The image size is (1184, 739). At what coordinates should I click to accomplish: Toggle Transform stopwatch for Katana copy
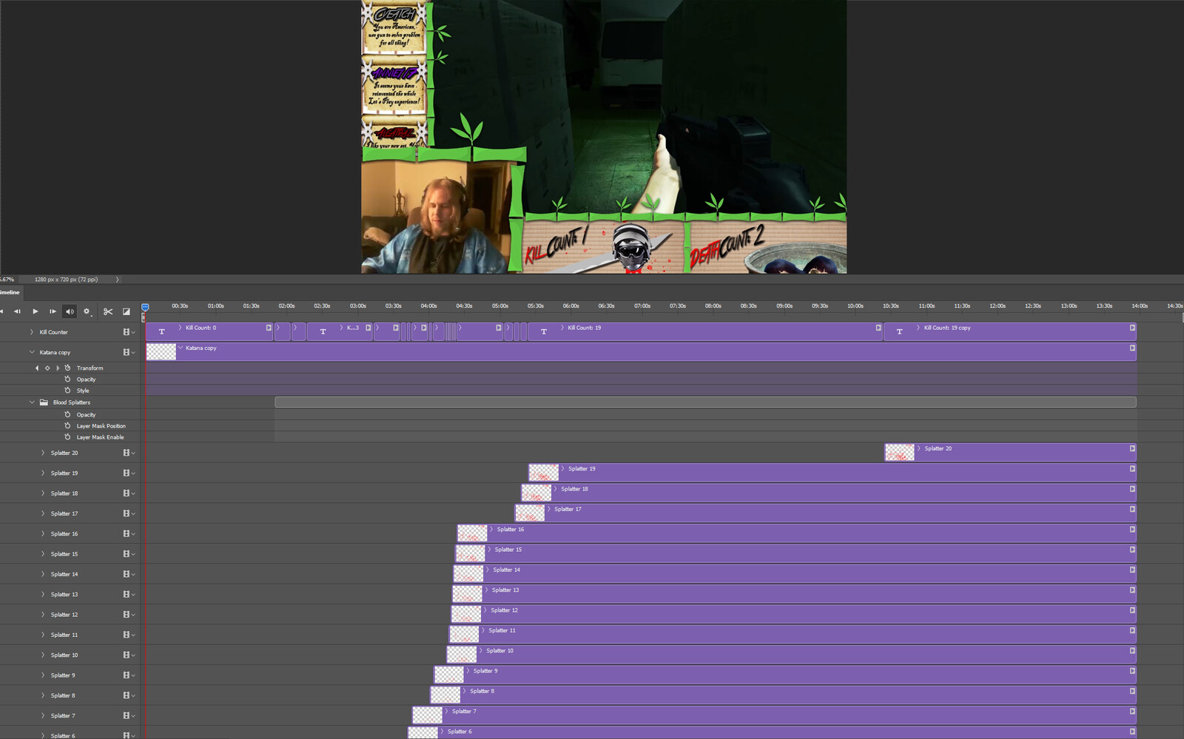(67, 368)
